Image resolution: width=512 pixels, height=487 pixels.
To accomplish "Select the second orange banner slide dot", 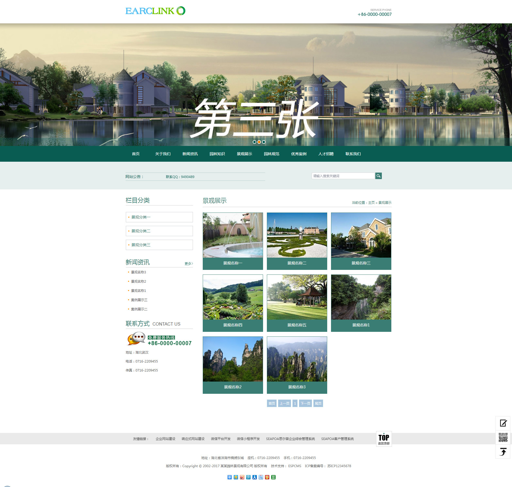I will 259,142.
